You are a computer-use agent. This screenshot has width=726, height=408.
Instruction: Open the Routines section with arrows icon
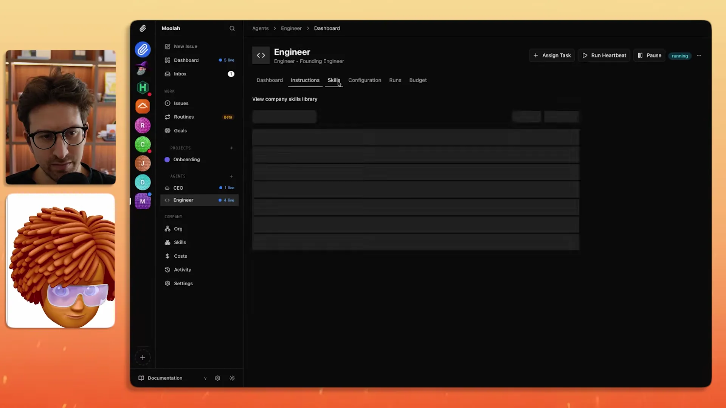(168, 117)
